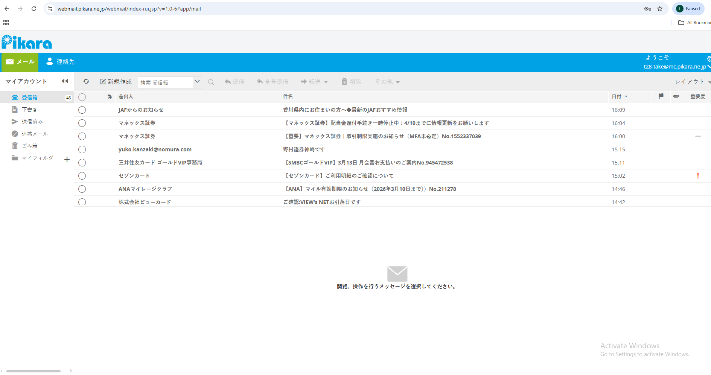Image resolution: width=711 pixels, height=375 pixels.
Task: Sort by flag column icon
Action: pyautogui.click(x=661, y=96)
